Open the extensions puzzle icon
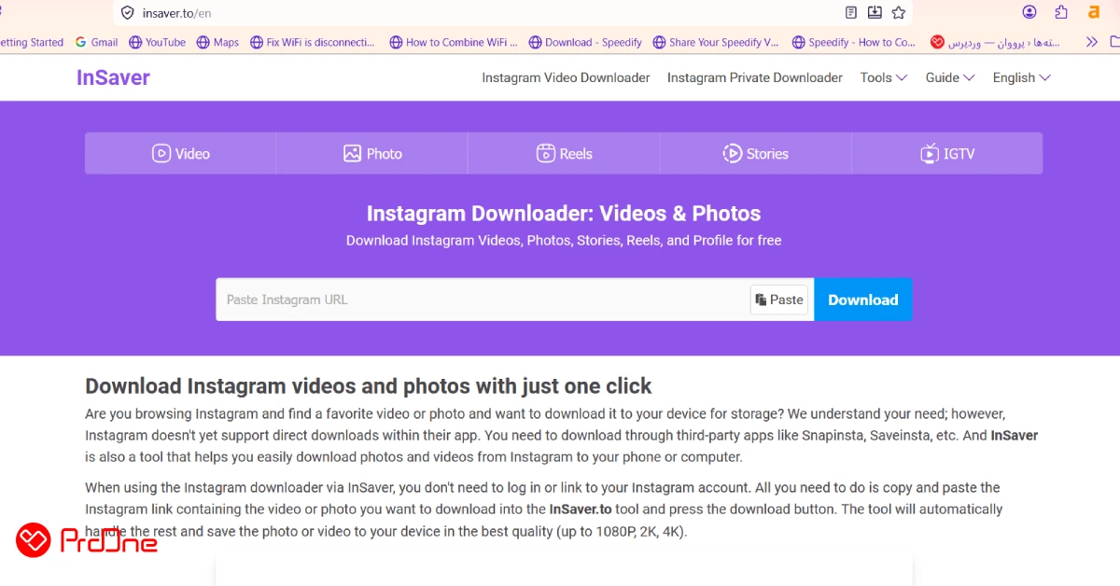This screenshot has height=586, width=1120. (1061, 12)
